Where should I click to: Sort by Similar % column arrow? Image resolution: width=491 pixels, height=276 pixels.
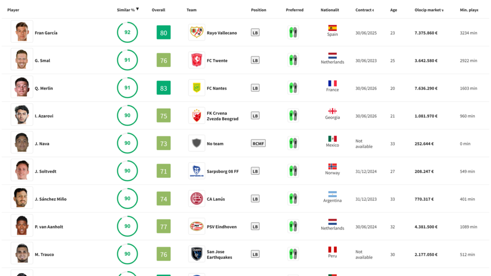pyautogui.click(x=137, y=9)
